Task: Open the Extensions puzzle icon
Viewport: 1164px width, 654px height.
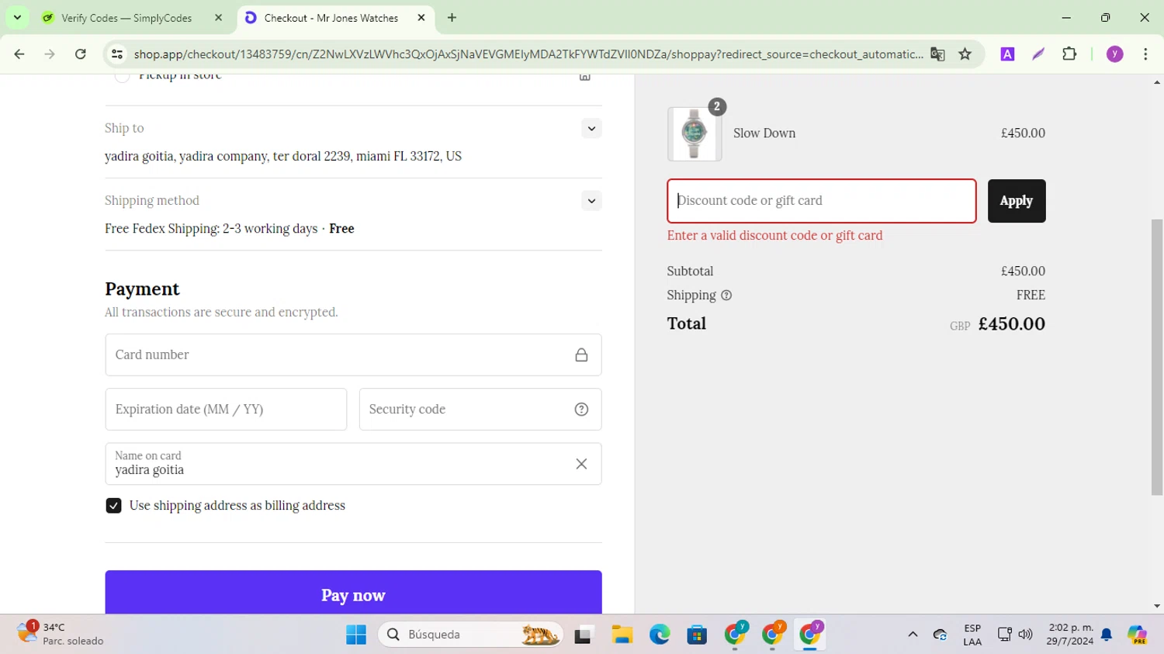Action: (1069, 54)
